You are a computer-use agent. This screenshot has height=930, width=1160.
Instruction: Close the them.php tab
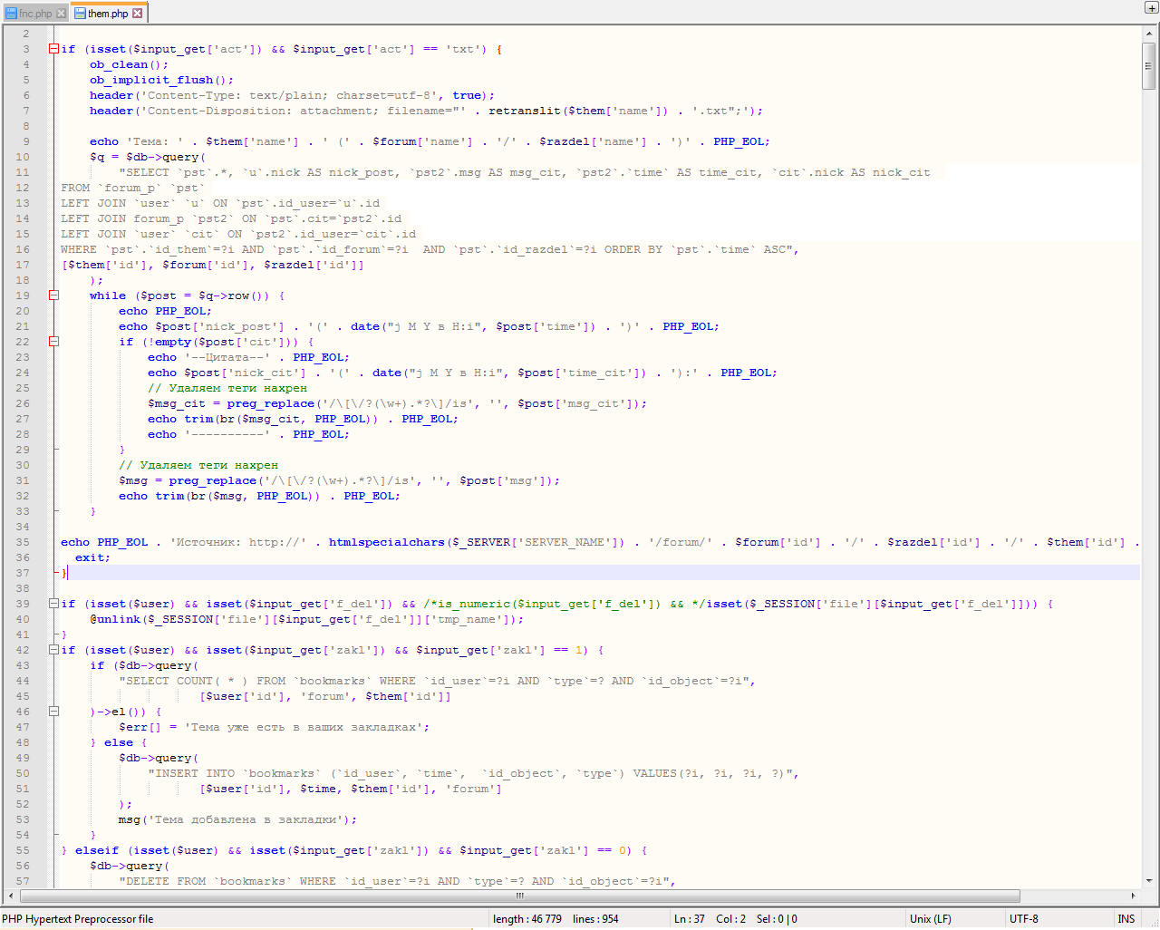pyautogui.click(x=138, y=14)
